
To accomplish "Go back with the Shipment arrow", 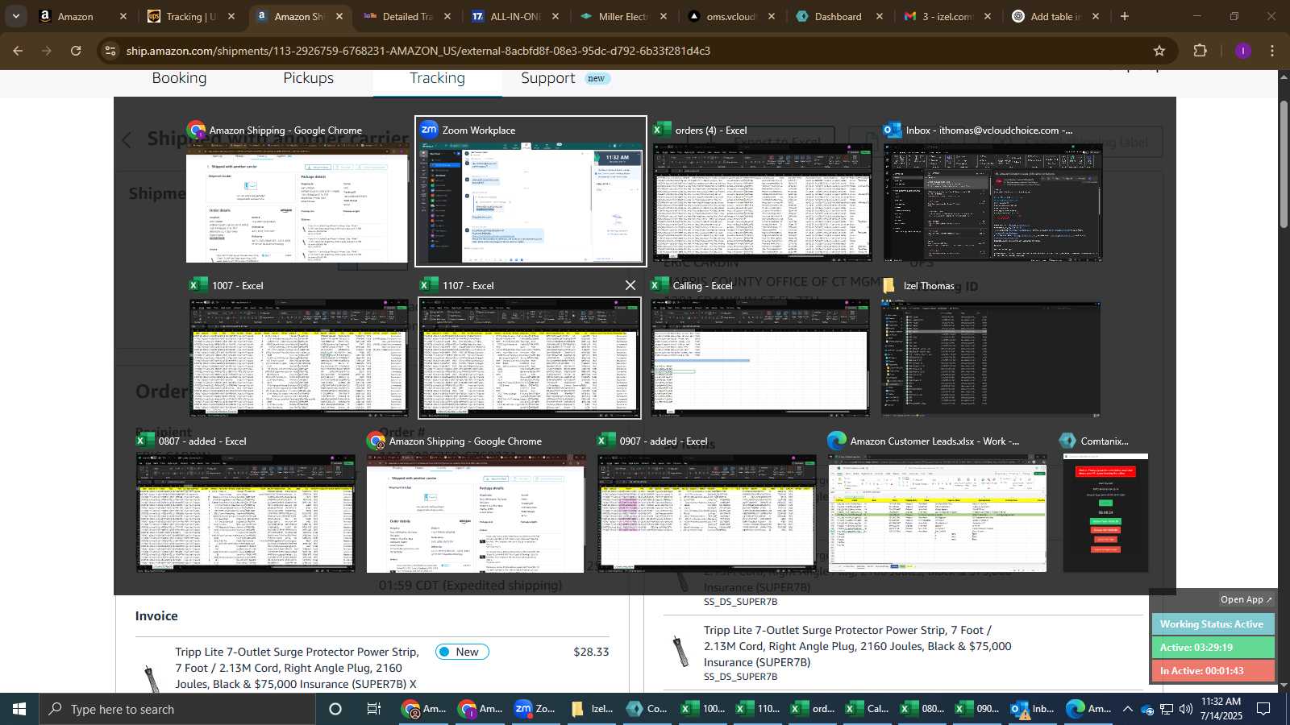I will 127,140.
